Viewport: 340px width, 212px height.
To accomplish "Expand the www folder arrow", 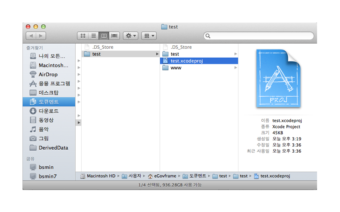I will click(x=235, y=68).
